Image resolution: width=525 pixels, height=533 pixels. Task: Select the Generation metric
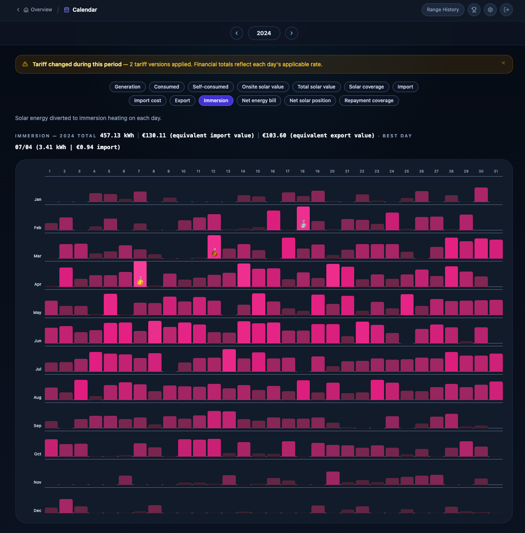(128, 87)
